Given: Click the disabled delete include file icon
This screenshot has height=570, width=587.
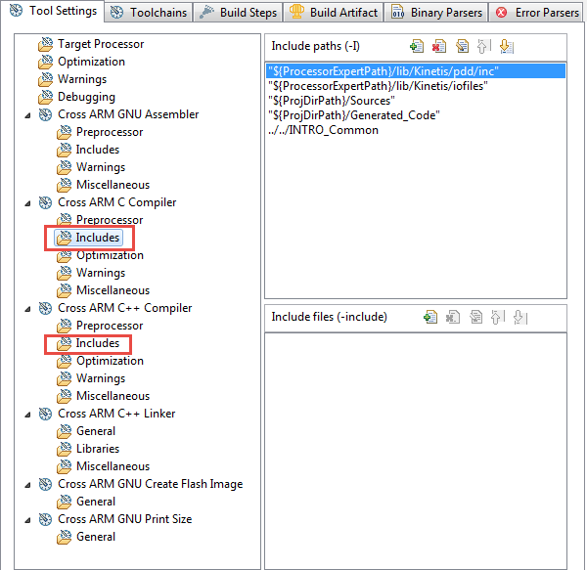Looking at the screenshot, I should point(453,317).
